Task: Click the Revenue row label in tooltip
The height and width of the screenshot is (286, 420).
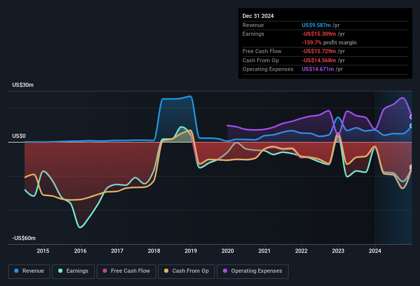Action: click(x=253, y=25)
